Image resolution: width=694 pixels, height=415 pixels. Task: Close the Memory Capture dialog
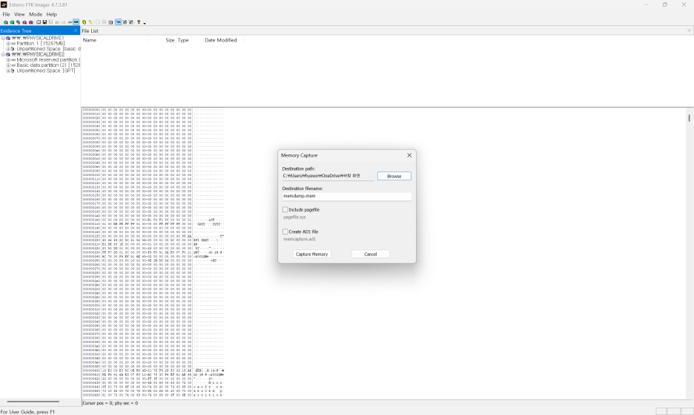pos(409,155)
